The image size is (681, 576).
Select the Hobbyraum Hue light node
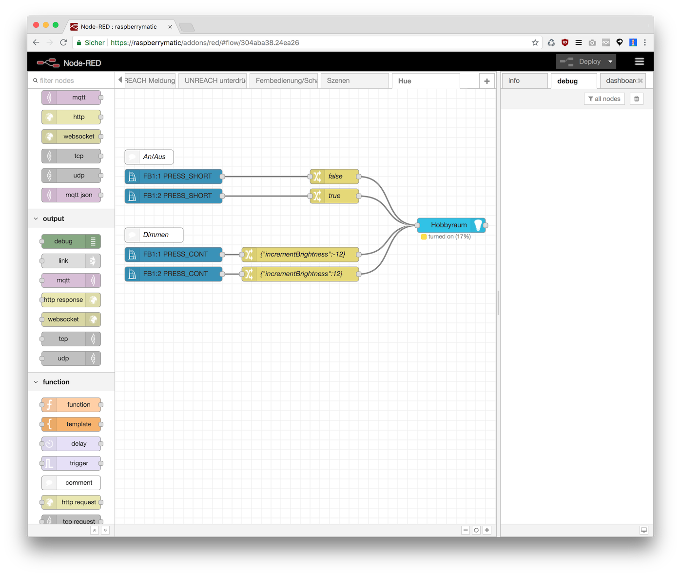[448, 225]
